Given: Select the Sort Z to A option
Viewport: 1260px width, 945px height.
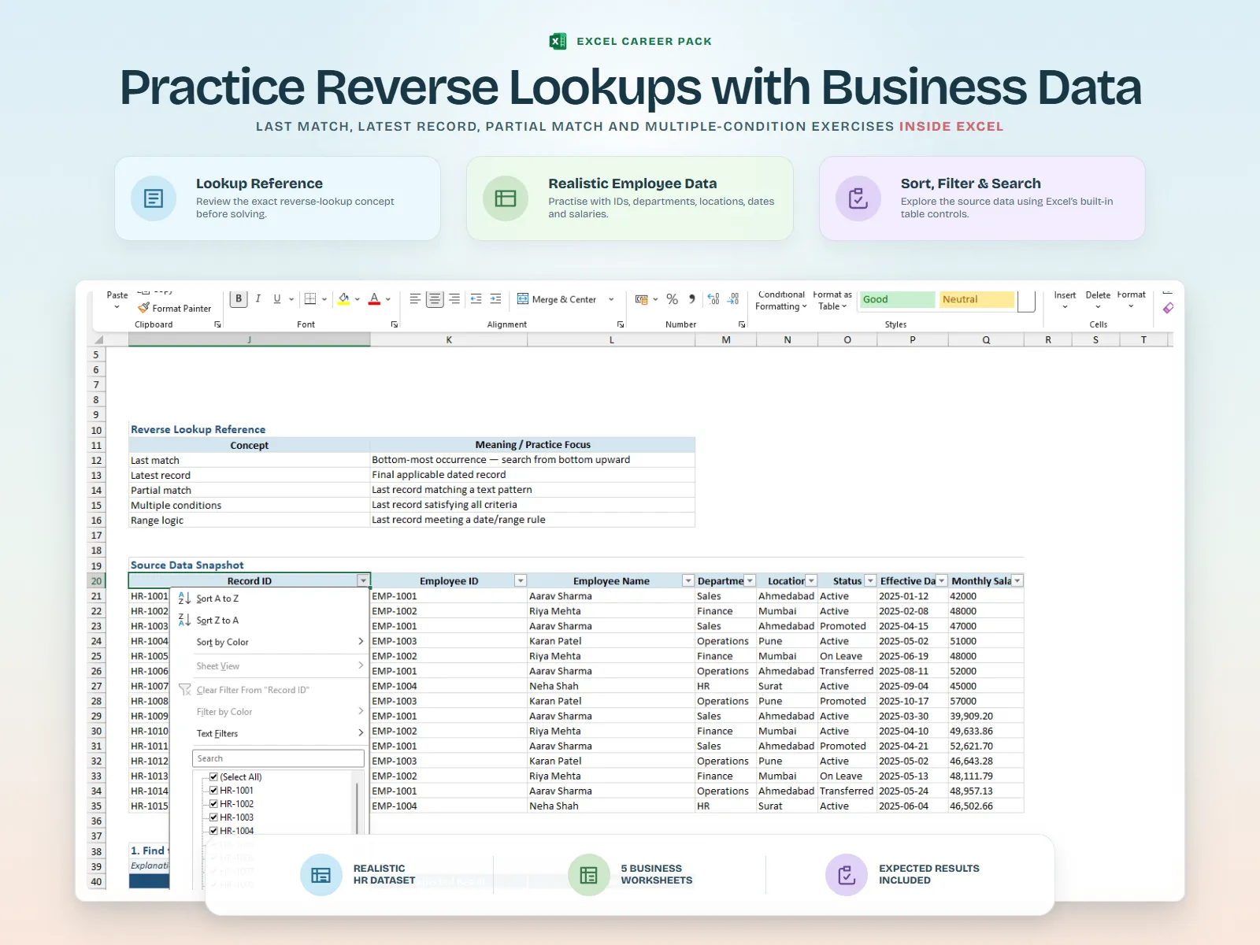Looking at the screenshot, I should [269, 621].
